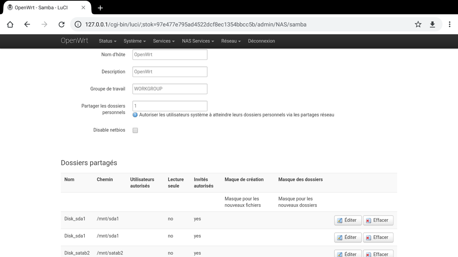Go back using the back arrow

tap(27, 24)
